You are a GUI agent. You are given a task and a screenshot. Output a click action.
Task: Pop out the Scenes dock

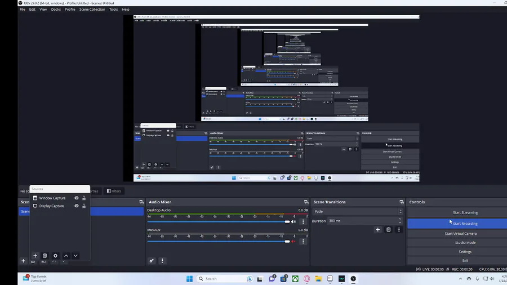tap(141, 202)
